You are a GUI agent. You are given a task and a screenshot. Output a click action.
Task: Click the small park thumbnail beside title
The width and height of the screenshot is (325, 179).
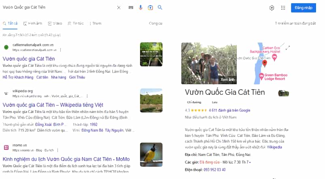283,93
